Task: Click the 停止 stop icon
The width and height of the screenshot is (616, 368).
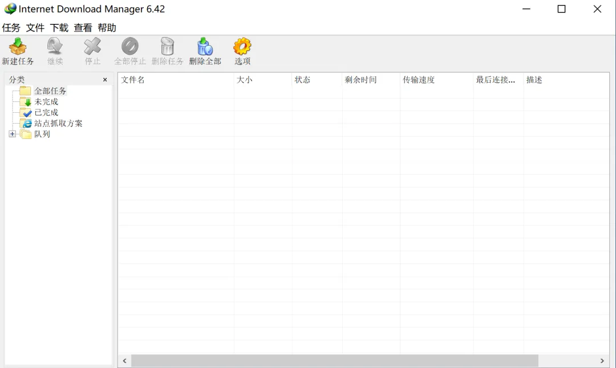Action: pyautogui.click(x=92, y=46)
